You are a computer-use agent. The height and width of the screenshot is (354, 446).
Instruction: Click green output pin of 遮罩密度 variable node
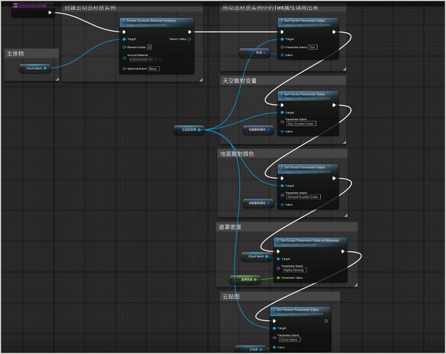pos(255,280)
